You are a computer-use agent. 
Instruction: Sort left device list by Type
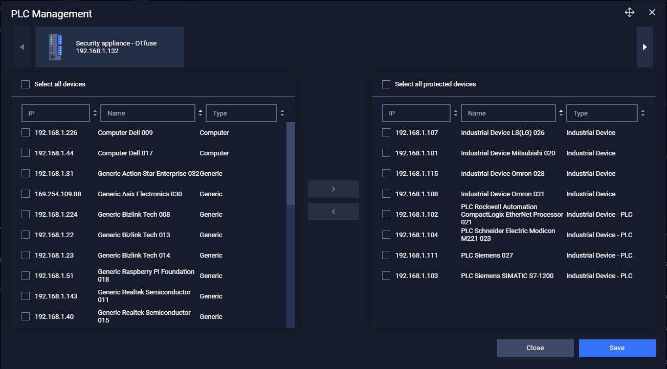pyautogui.click(x=282, y=113)
